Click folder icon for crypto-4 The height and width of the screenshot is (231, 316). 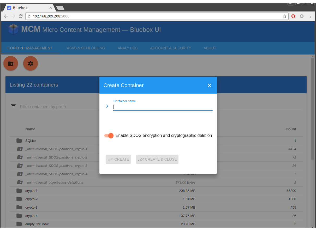coord(19,216)
